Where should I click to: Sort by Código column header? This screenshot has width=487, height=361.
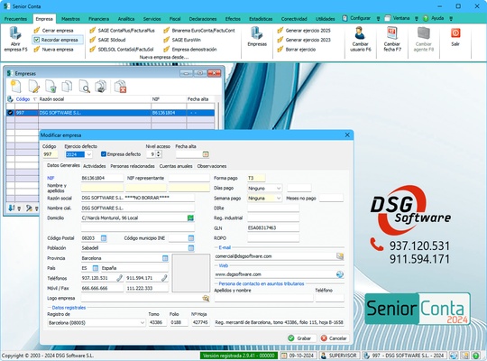point(23,99)
